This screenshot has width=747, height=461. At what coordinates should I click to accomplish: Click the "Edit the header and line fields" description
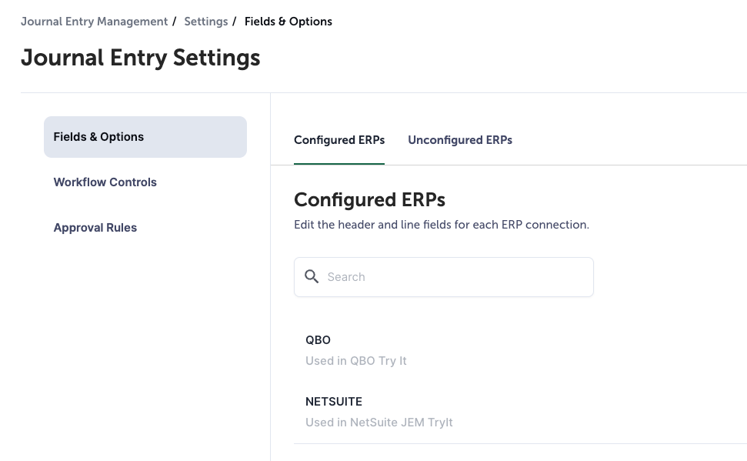click(442, 225)
